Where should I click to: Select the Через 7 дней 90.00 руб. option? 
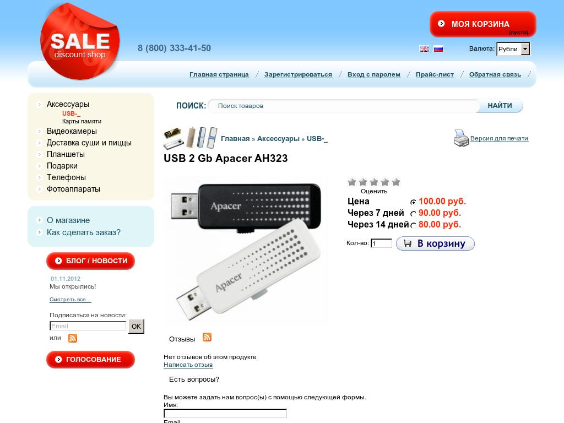[x=413, y=214]
